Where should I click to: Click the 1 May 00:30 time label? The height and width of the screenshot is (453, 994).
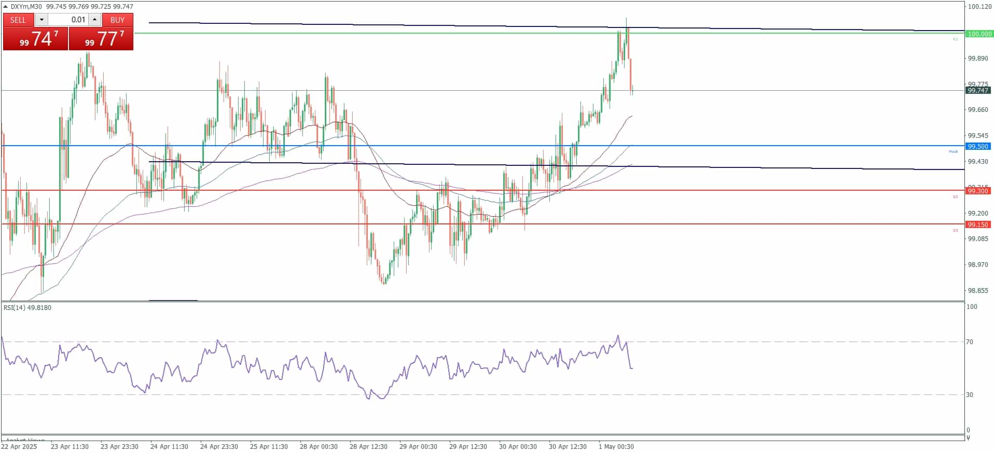click(616, 447)
